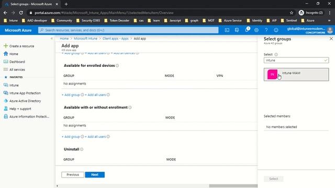This screenshot has width=335, height=188.
Task: Click the Previous button
Action: (x=73, y=174)
